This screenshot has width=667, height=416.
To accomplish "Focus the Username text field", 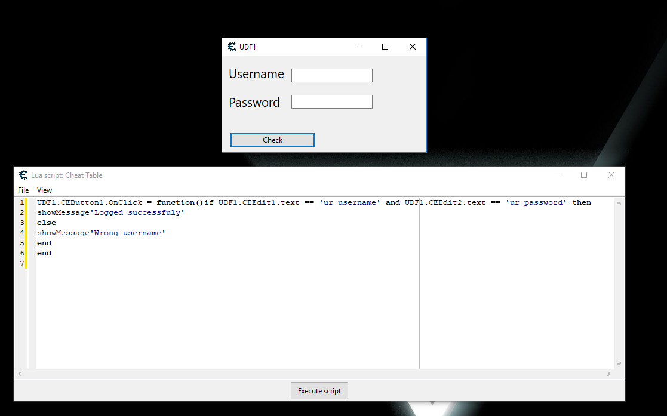I will (331, 75).
